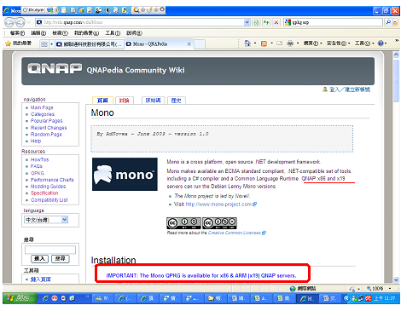
Task: Open the language dropdown showing 中文(台灣)
Action: [46, 220]
